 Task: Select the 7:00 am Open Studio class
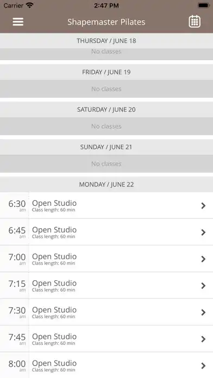click(x=106, y=259)
